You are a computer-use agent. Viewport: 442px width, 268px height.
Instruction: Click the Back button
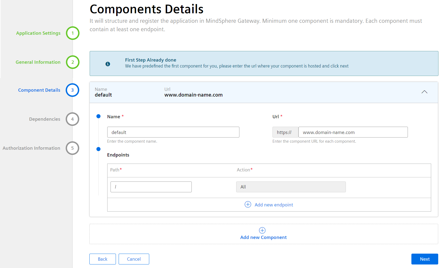(x=103, y=259)
